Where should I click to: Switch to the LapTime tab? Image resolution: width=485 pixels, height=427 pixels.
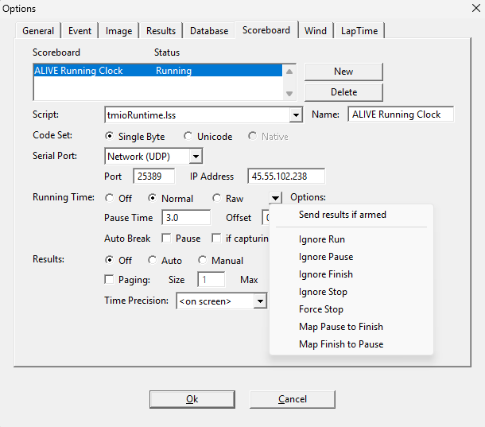point(359,31)
